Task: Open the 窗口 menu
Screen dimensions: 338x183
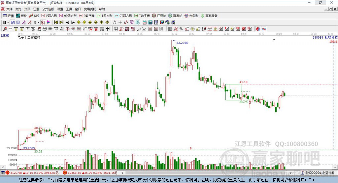Action: pos(78,9)
